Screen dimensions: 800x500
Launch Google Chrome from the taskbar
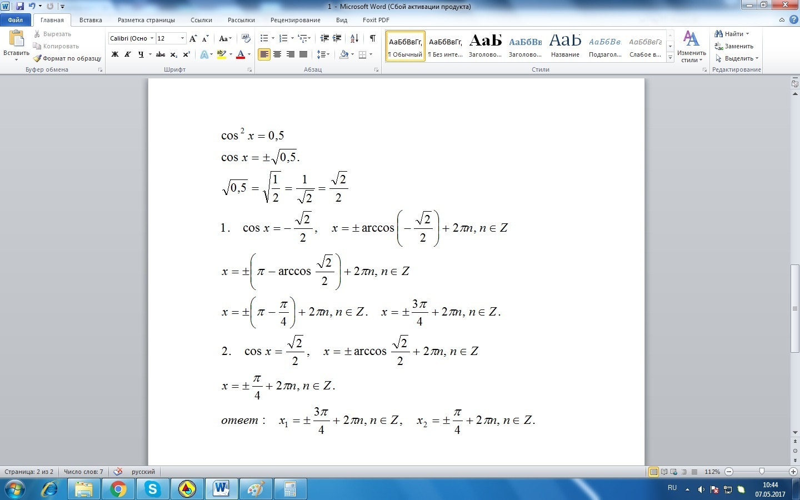click(x=118, y=489)
